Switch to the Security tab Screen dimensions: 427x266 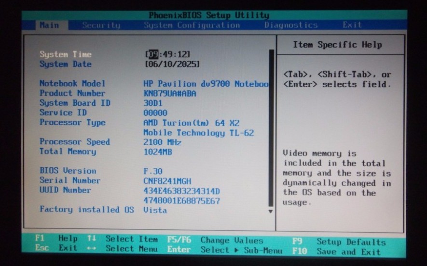pyautogui.click(x=101, y=25)
